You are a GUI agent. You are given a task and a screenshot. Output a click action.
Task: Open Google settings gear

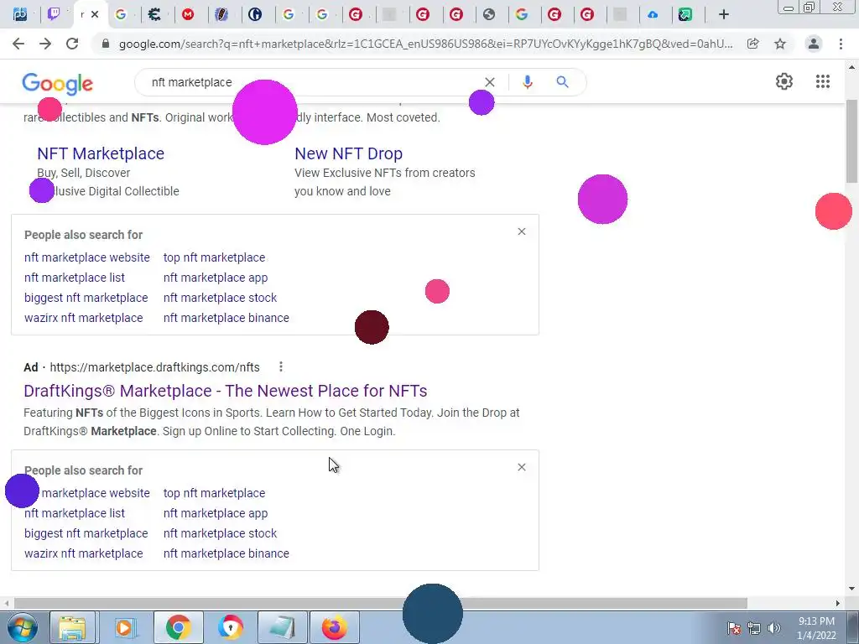point(784,81)
